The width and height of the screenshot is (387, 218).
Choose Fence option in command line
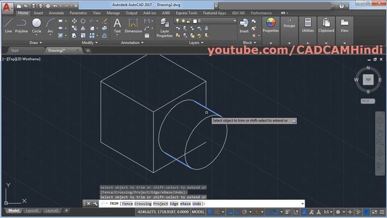click(127, 203)
